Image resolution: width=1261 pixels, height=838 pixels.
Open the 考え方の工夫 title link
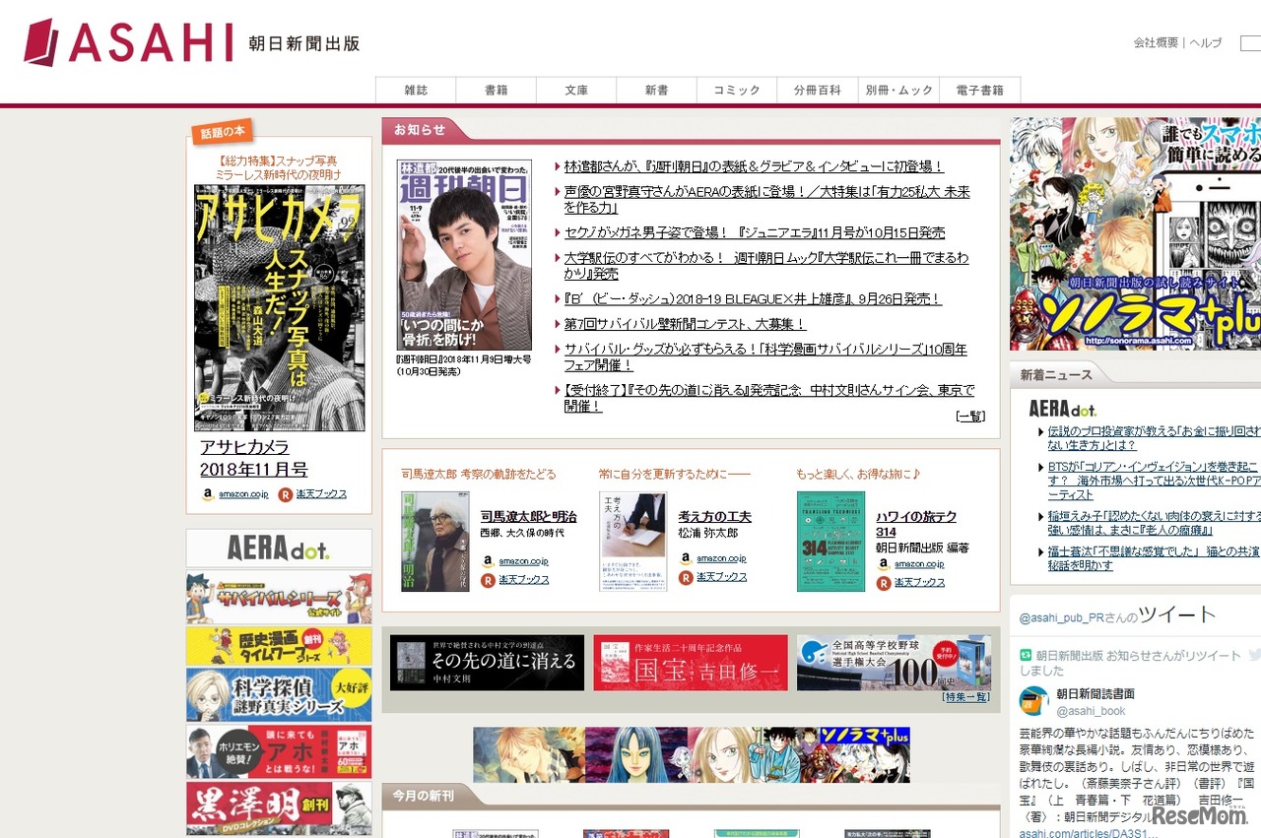[x=715, y=517]
